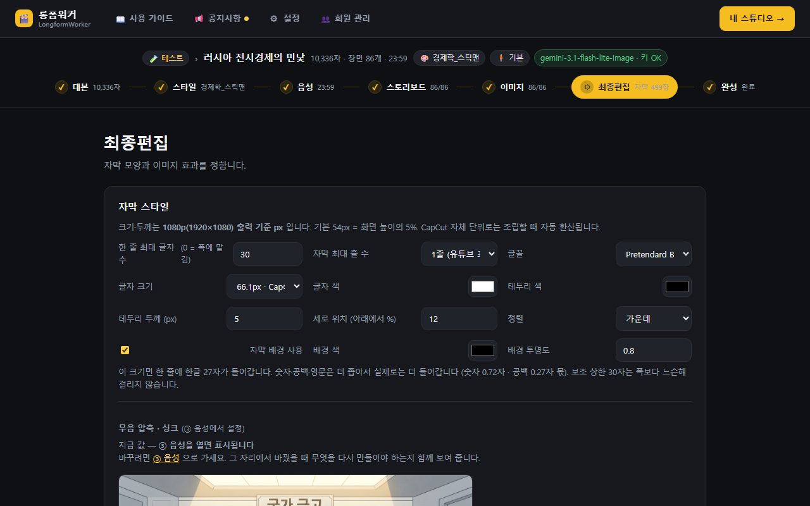Click the 테스트 badge
The image size is (810, 506).
(x=166, y=58)
